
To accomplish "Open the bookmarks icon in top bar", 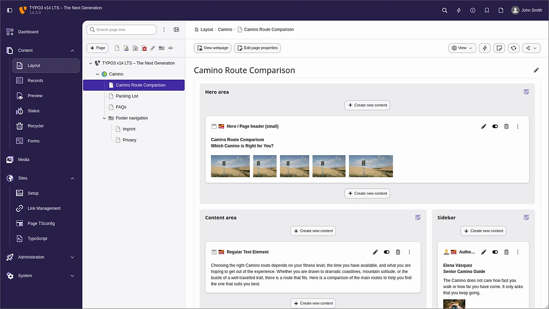I will point(487,10).
